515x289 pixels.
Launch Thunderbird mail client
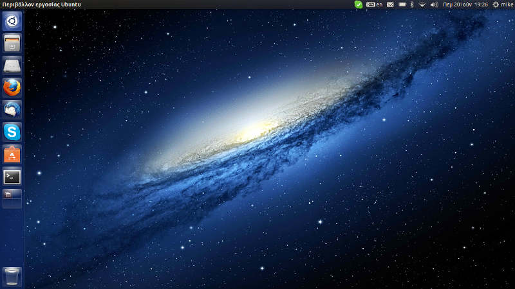click(12, 110)
